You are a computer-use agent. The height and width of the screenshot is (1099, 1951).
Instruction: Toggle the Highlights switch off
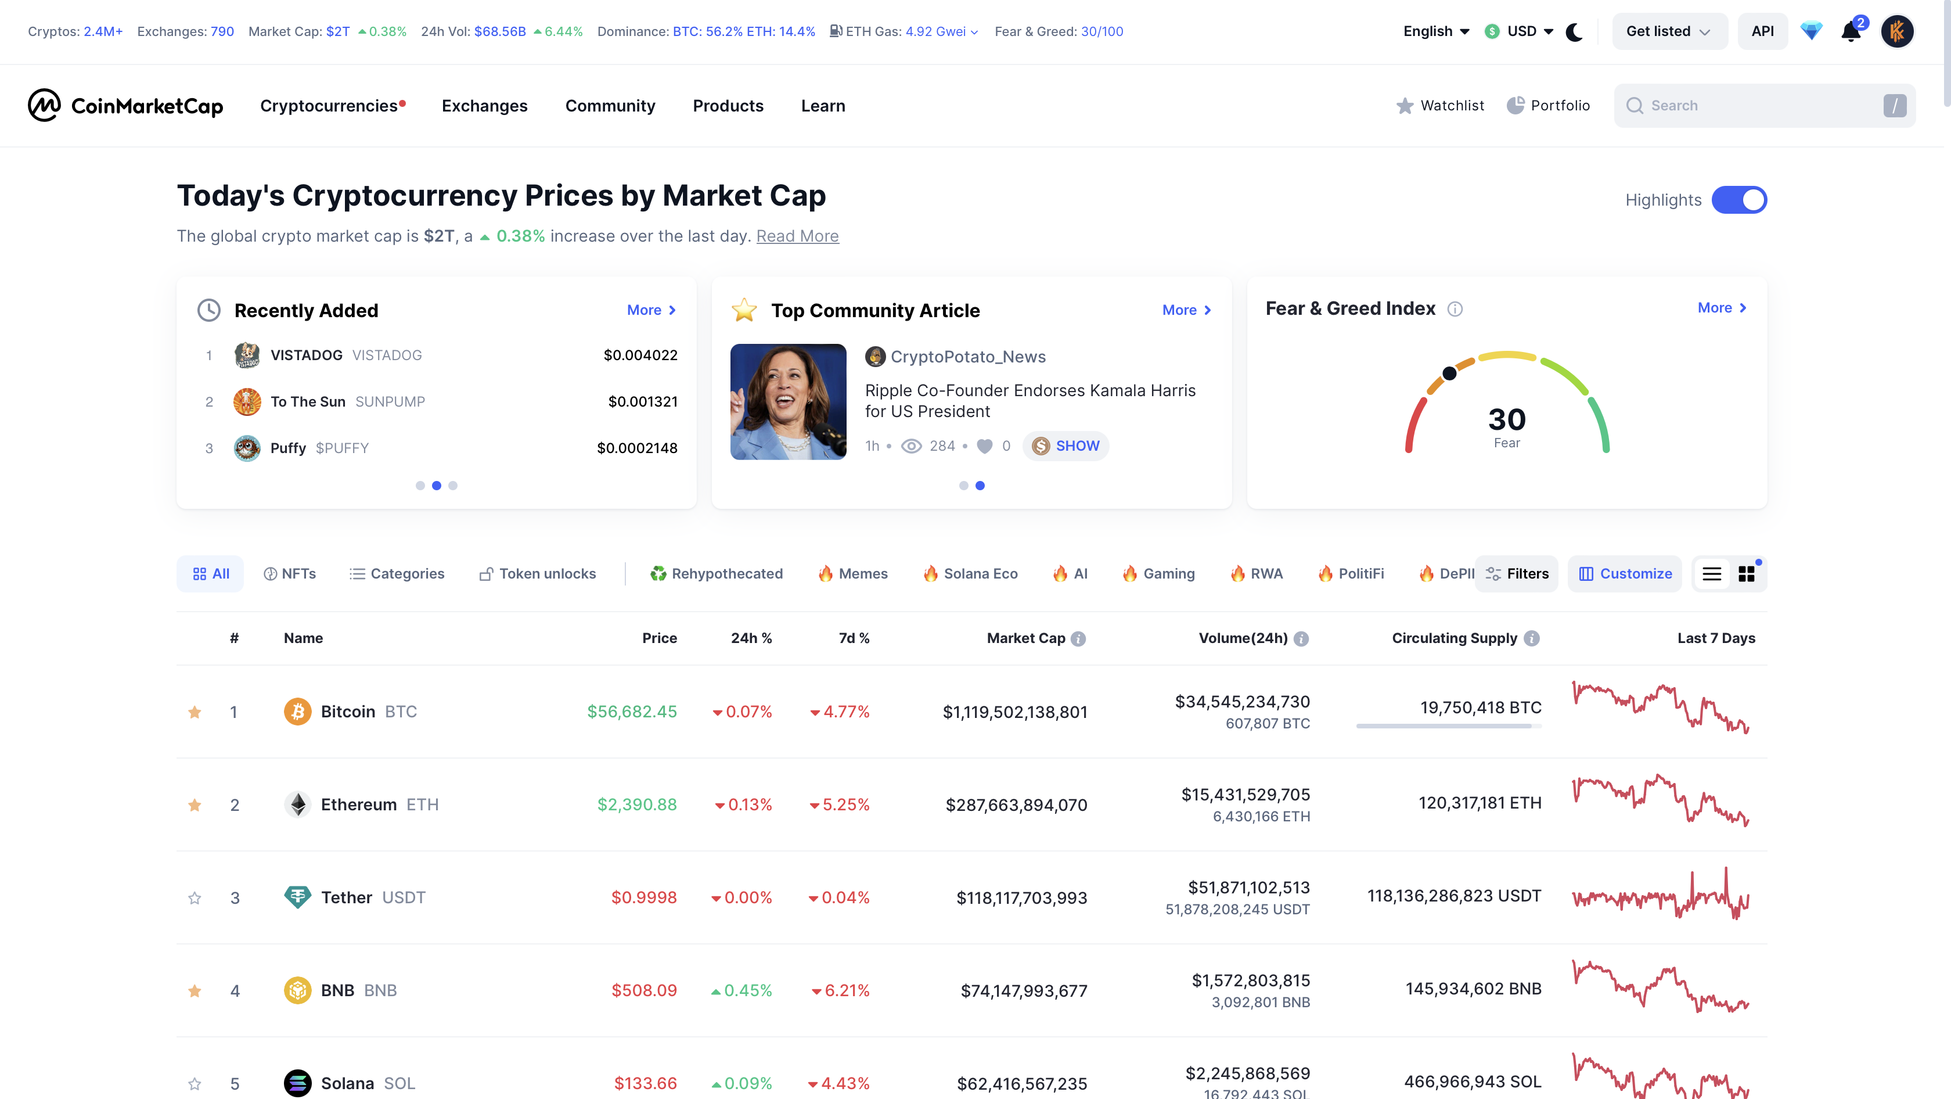[x=1739, y=200]
